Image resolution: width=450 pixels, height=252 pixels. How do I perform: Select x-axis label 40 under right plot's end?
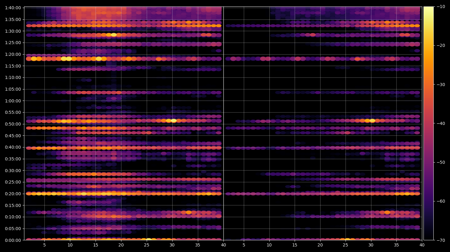point(422,245)
